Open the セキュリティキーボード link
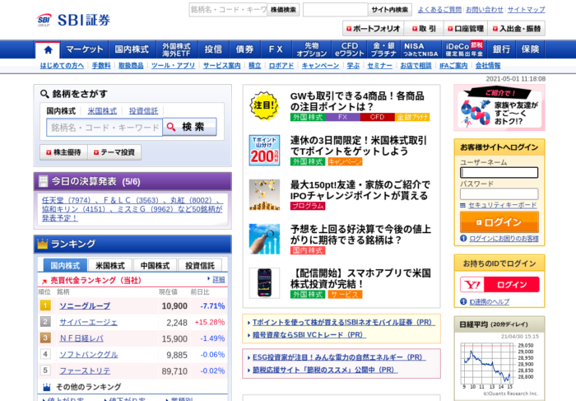The image size is (576, 401). click(x=503, y=205)
